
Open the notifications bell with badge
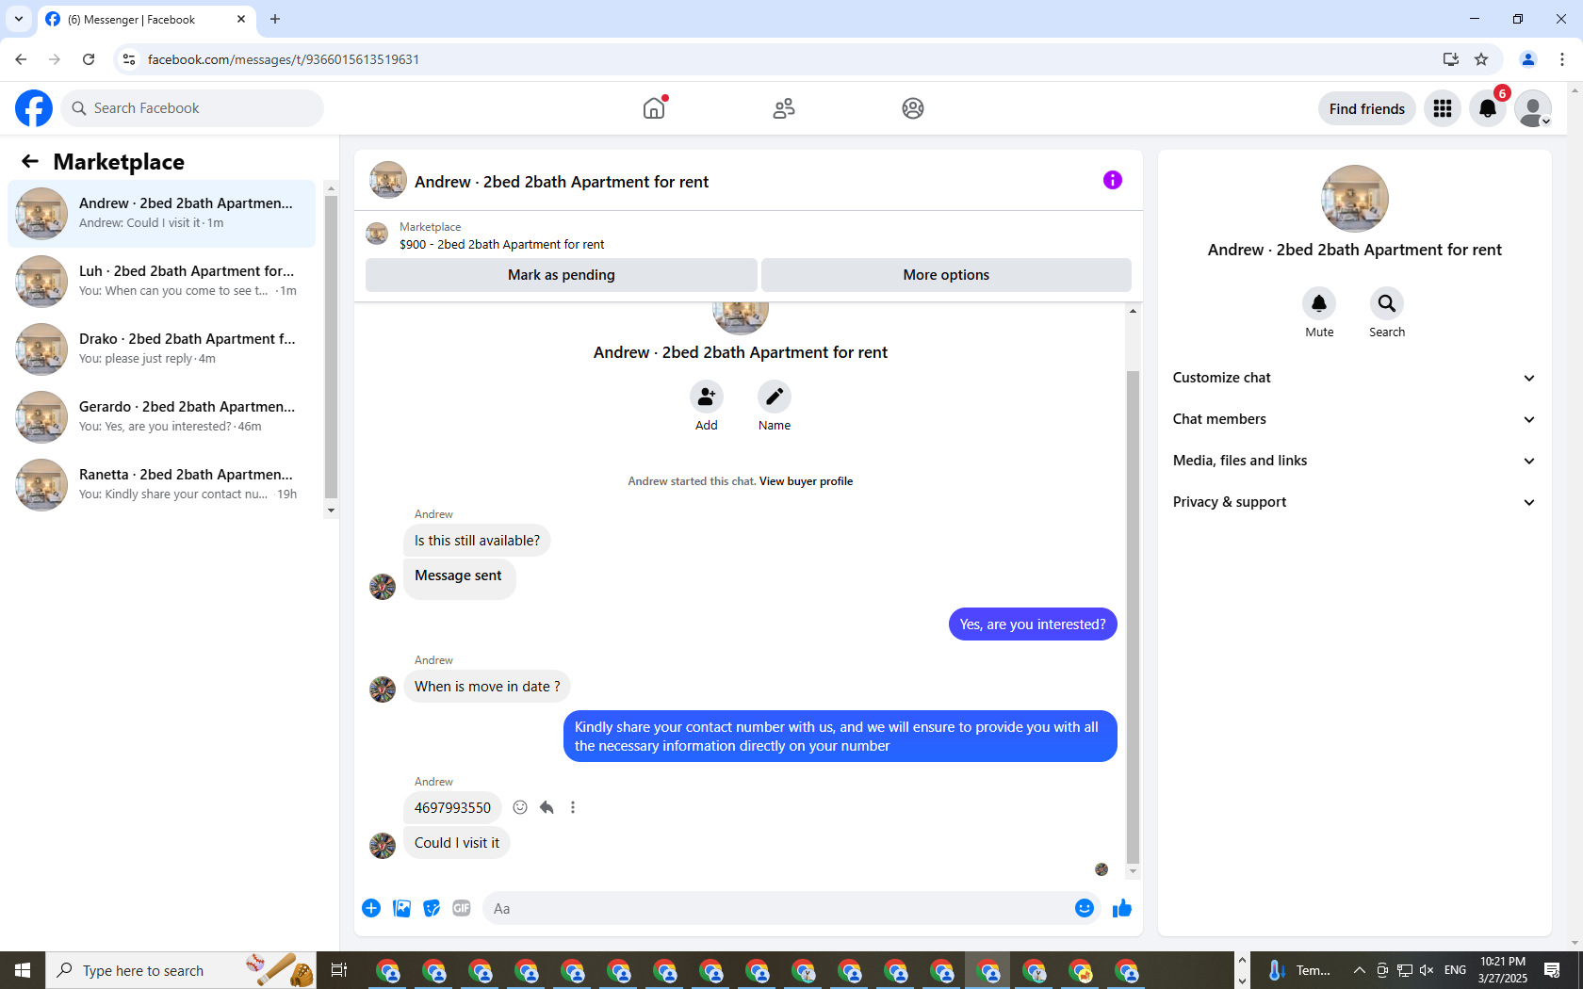pyautogui.click(x=1488, y=108)
